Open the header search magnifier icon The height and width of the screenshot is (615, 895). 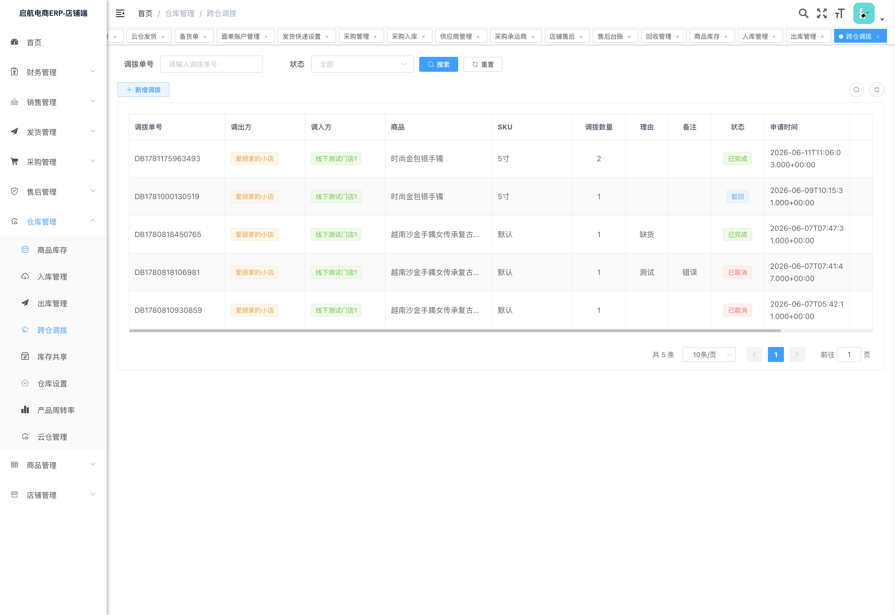tap(803, 14)
